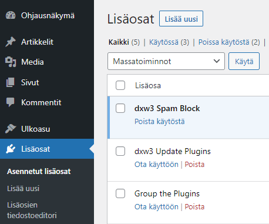This screenshot has height=224, width=269.
Task: Click the Media library icon
Action: pyautogui.click(x=11, y=62)
